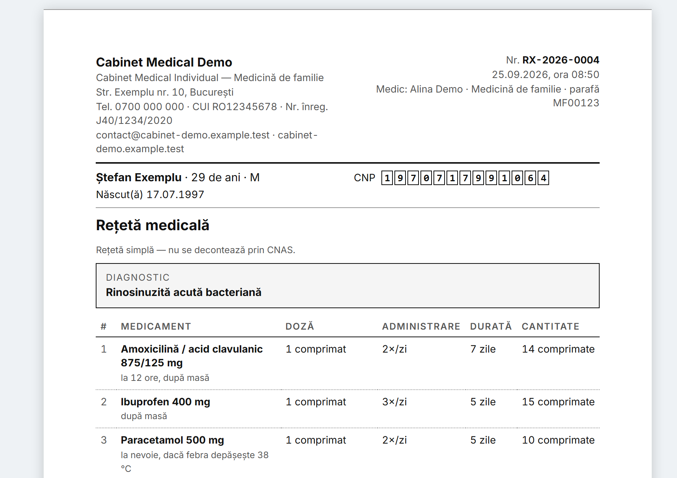Image resolution: width=677 pixels, height=478 pixels.
Task: Click the address Str. Exemplu nr. 10, București
Action: click(x=165, y=92)
